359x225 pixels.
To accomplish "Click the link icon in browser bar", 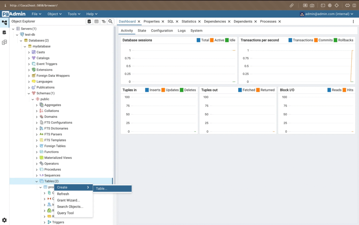I will [x=291, y=5].
